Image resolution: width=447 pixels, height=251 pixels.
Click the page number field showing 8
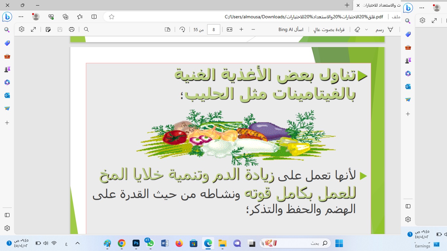point(214,29)
